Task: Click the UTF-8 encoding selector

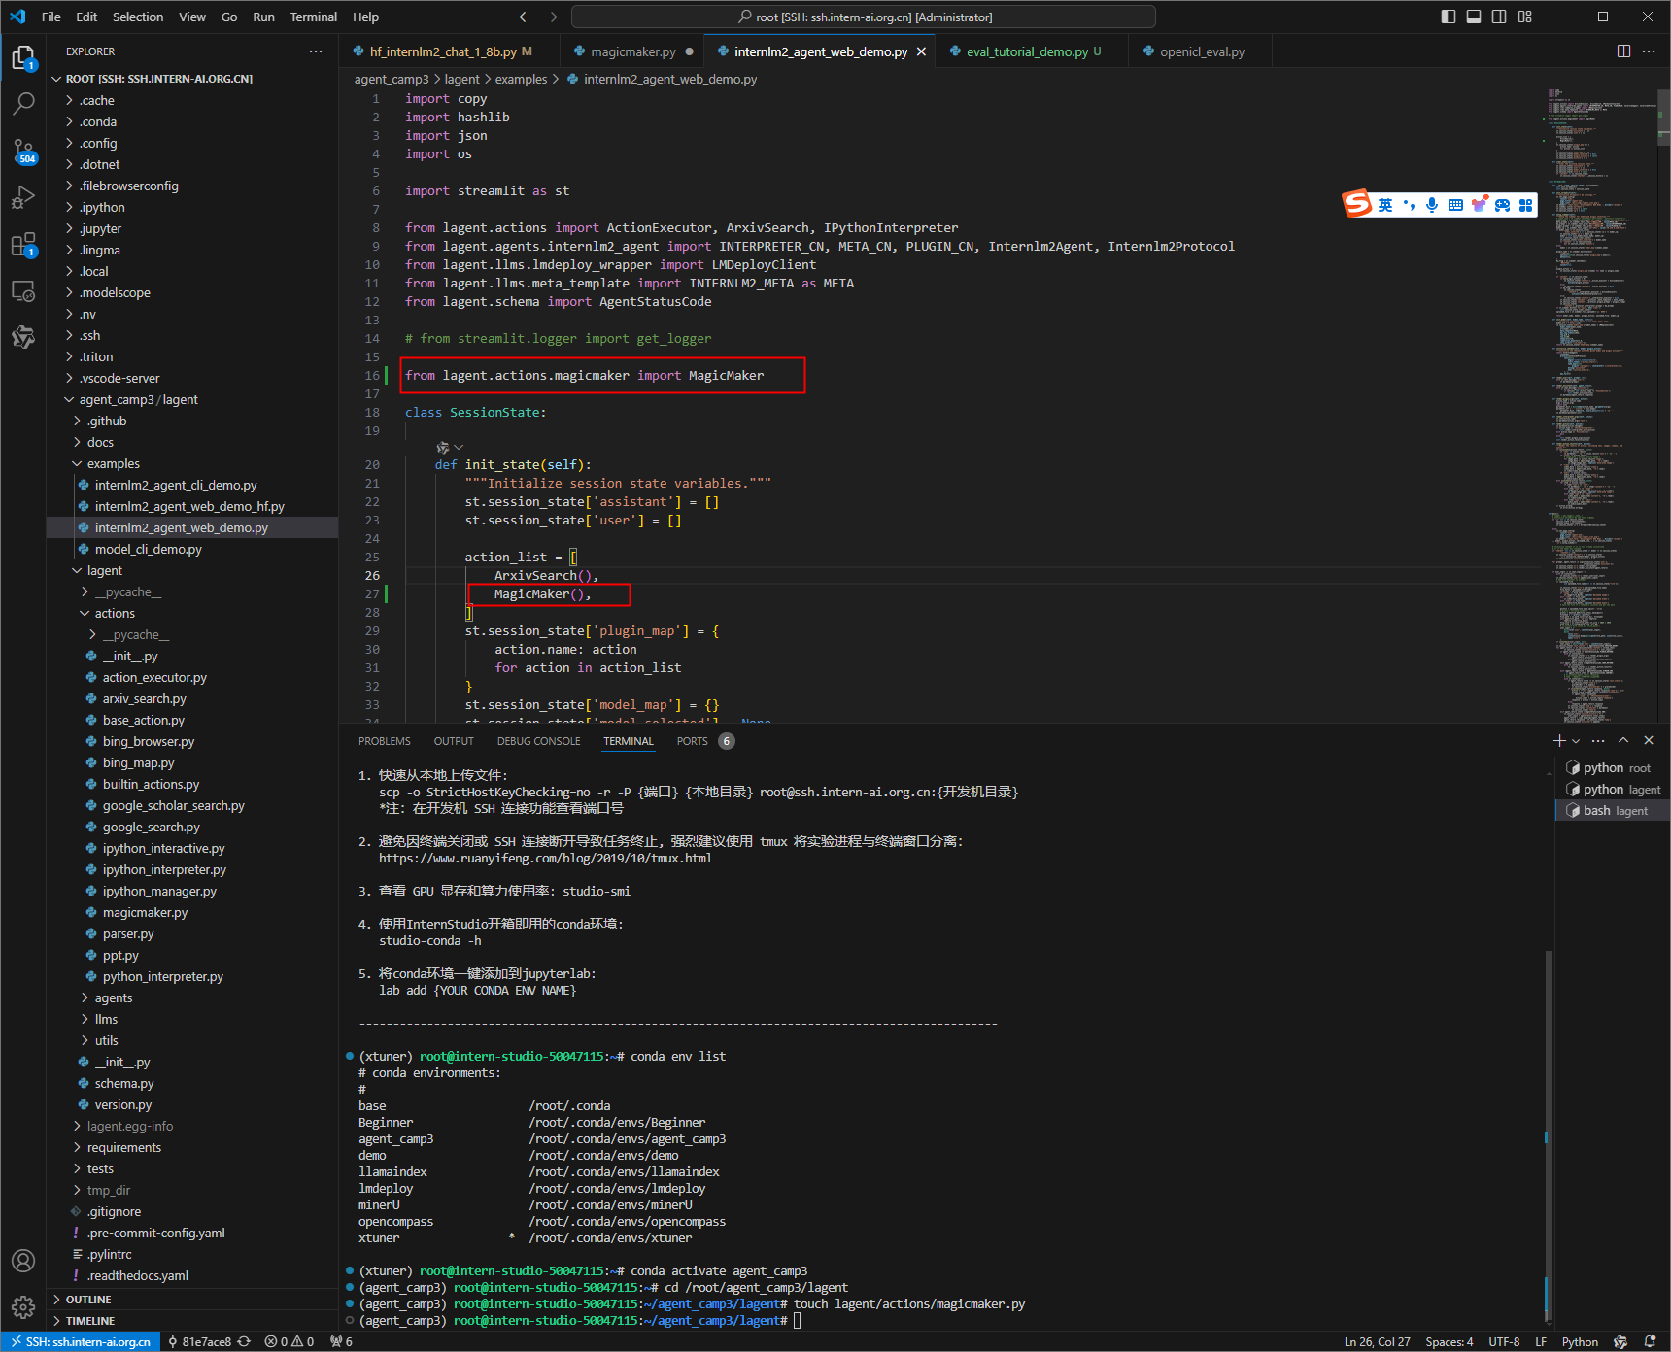Action: click(1504, 1341)
